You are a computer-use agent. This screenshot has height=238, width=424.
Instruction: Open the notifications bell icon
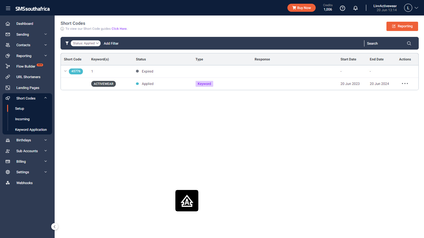pyautogui.click(x=355, y=8)
